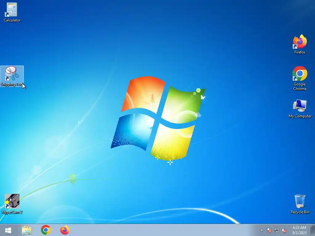Click Show desktop strip at taskbar end

(x=313, y=230)
